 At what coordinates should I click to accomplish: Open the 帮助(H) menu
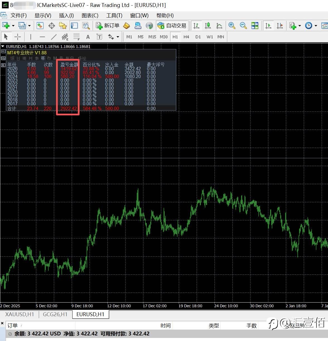165,15
